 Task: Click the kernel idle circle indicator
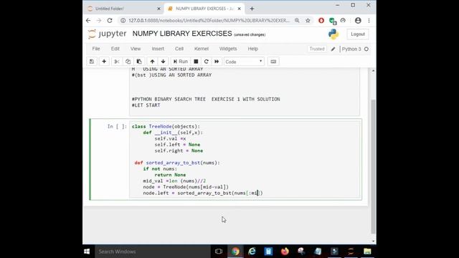click(x=366, y=49)
